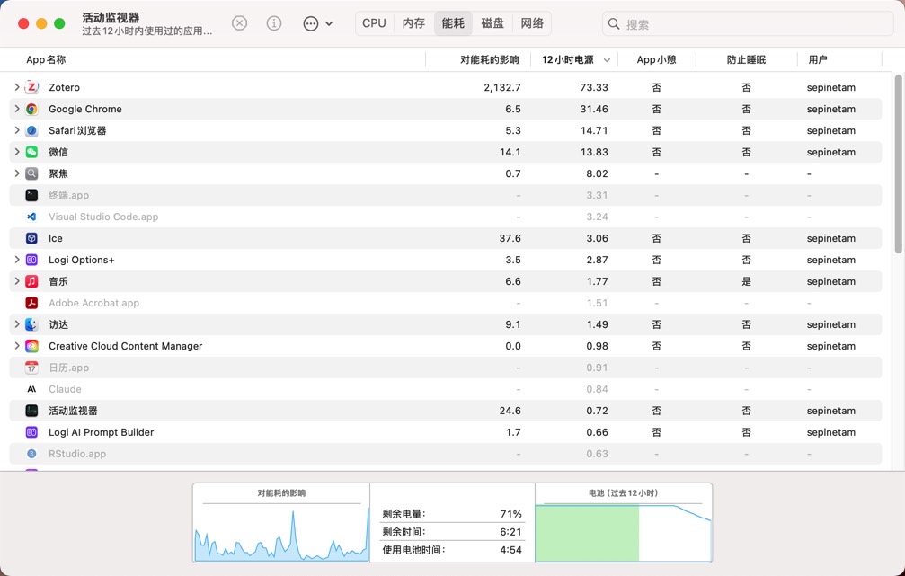Click the 终端.app terminal icon
This screenshot has width=905, height=576.
pyautogui.click(x=31, y=195)
